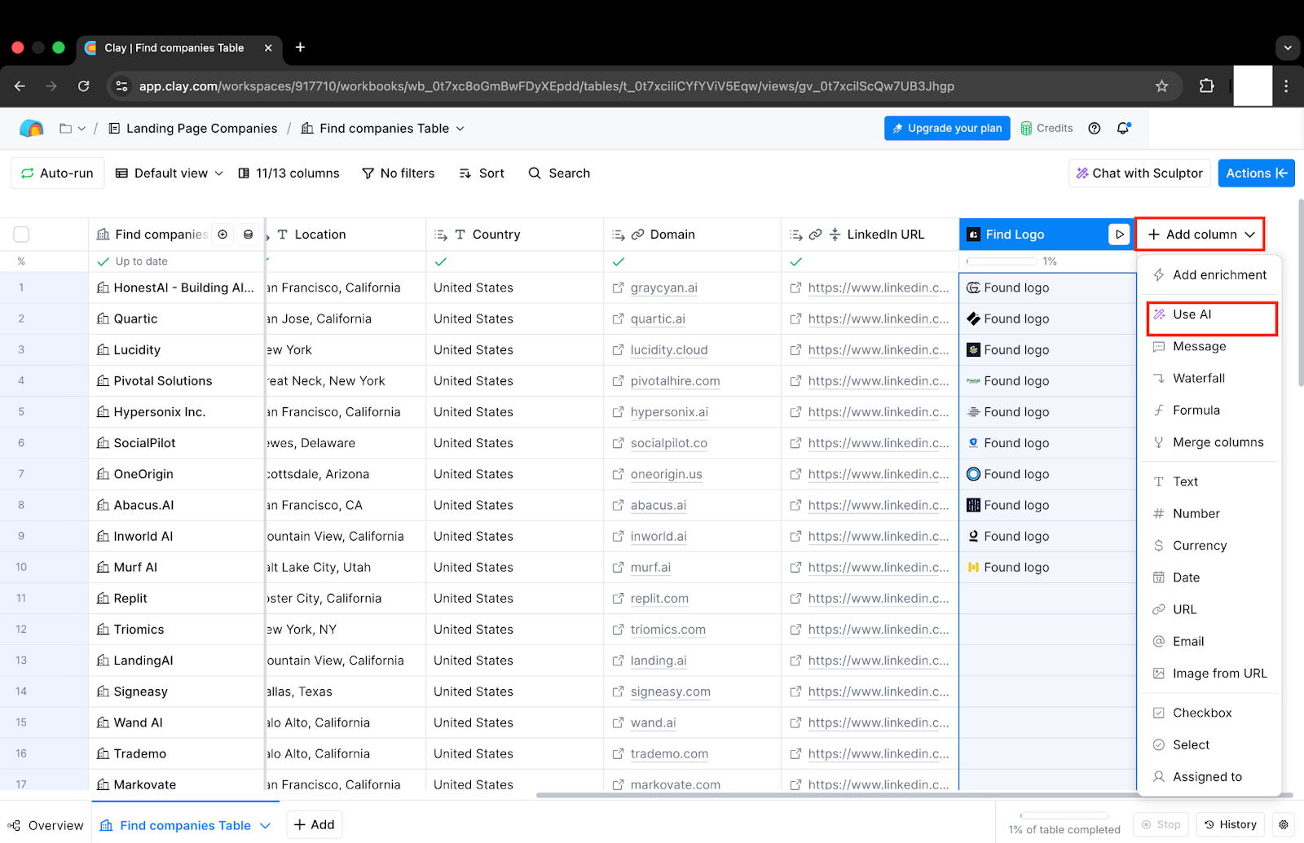Expand the Find companies Table tab chevron
The height and width of the screenshot is (843, 1304).
[265, 825]
